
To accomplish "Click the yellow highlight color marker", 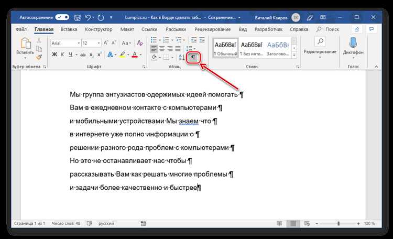I will (x=122, y=55).
